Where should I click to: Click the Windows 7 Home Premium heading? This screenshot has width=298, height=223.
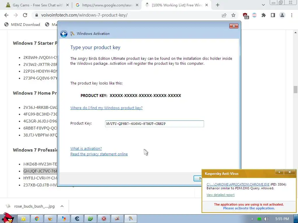[x=35, y=93]
